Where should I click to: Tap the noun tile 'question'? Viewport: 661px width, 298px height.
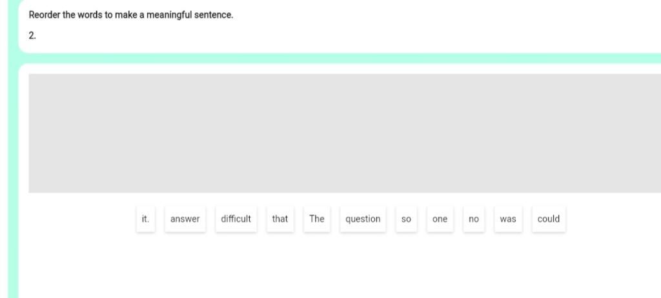pos(363,219)
